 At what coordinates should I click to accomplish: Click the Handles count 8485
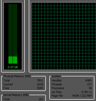(89, 80)
